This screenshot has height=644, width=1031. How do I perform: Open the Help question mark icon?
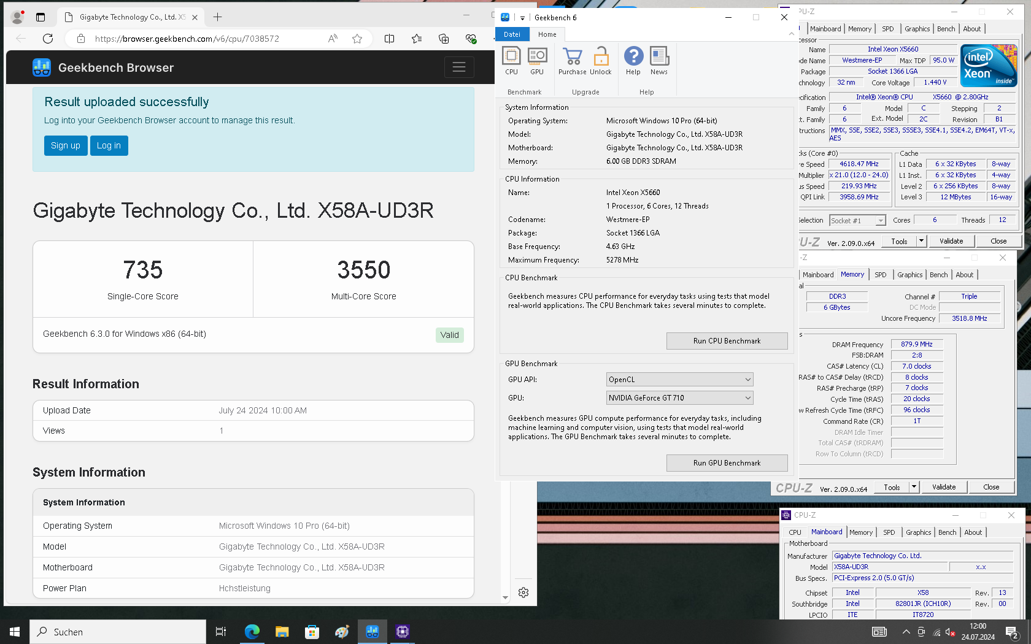pyautogui.click(x=633, y=61)
